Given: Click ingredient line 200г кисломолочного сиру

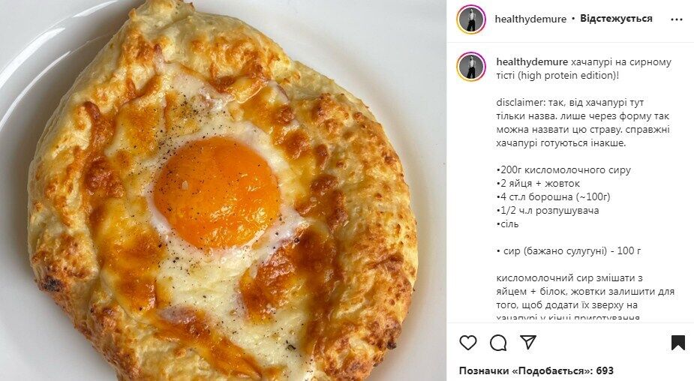Looking at the screenshot, I should click(x=563, y=170).
